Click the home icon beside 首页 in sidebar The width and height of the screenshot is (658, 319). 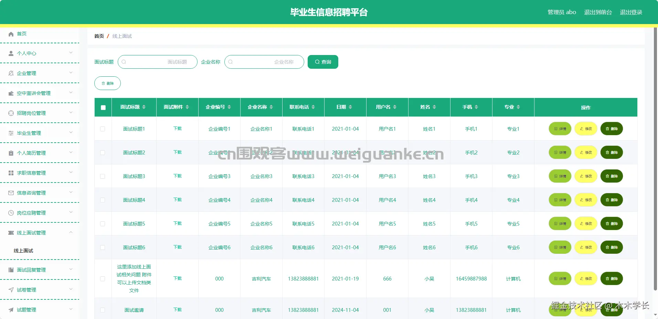click(11, 34)
